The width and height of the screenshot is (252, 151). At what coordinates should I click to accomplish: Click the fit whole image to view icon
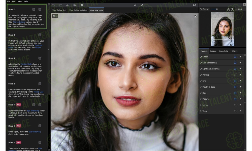coord(228,9)
